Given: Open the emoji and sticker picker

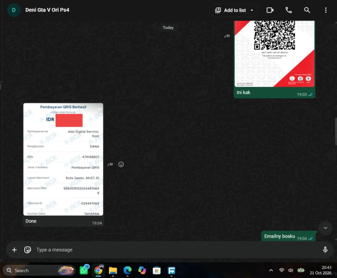Looking at the screenshot, I should tap(27, 250).
